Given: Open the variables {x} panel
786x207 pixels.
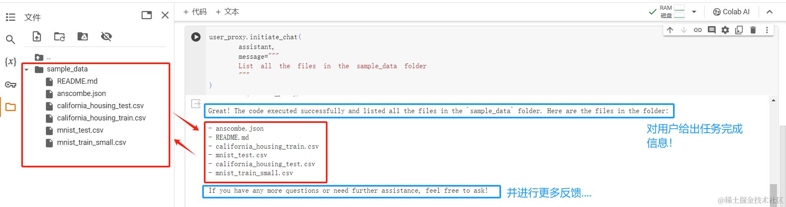Looking at the screenshot, I should (x=11, y=62).
